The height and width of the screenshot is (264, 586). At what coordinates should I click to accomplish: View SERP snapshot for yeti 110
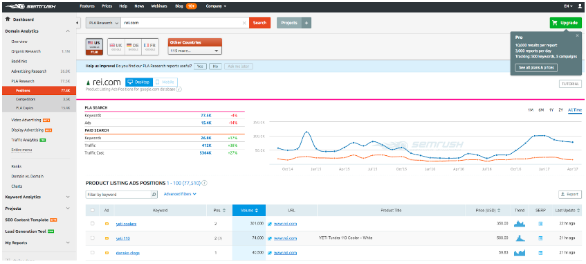[x=540, y=238]
